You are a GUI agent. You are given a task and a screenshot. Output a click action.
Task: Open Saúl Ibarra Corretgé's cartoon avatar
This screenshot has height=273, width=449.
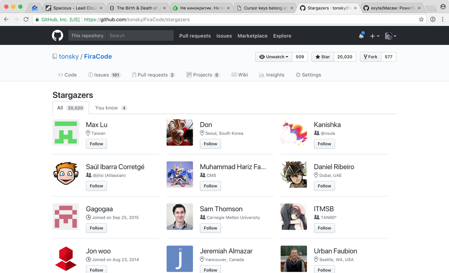[66, 175]
